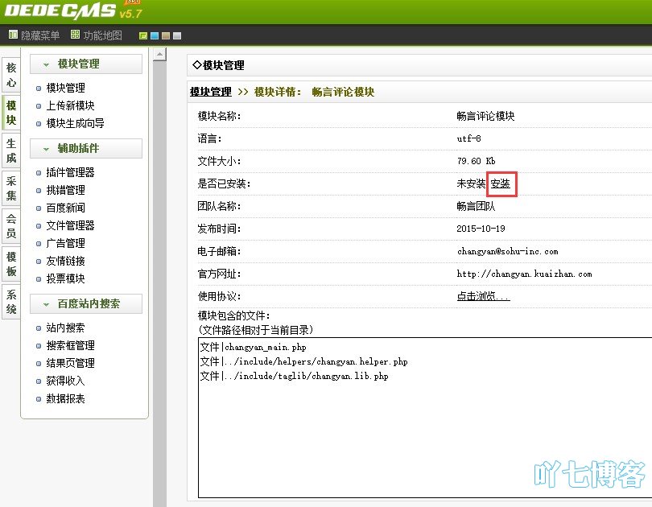Viewport: 652px width, 507px height.
Task: Collapse the 辅助插件 sidebar section
Action: (x=46, y=149)
